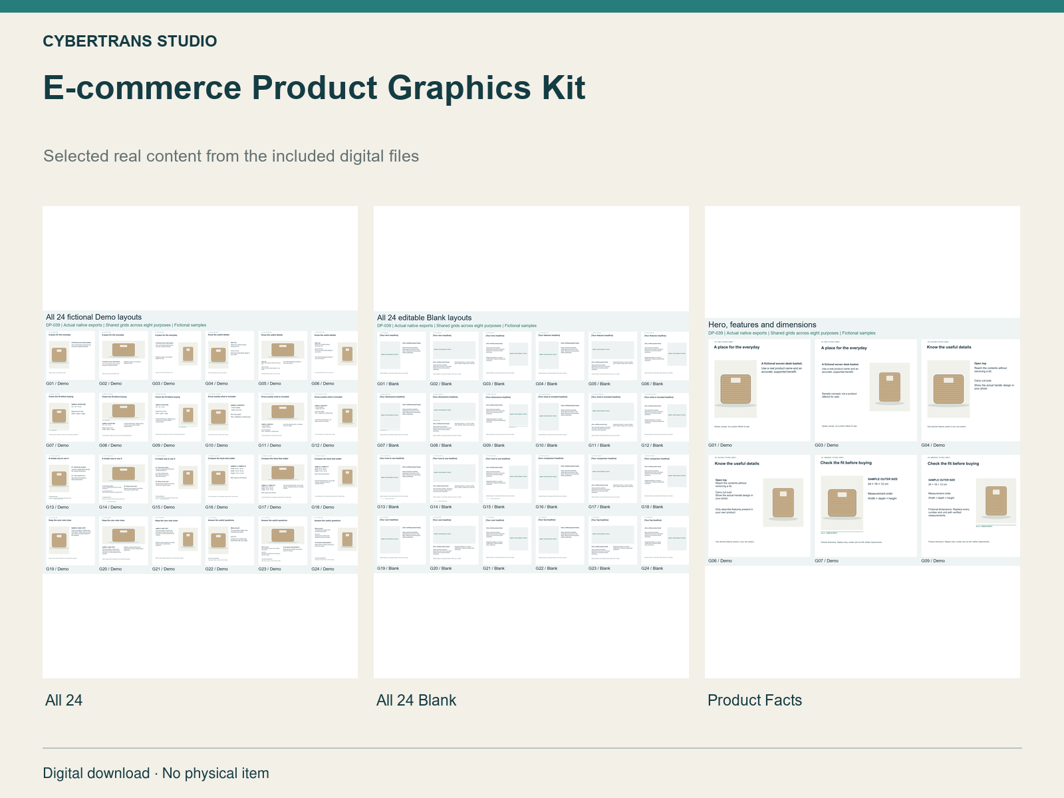Screen dimensions: 1064x798
Task: Select G01 / Blank thumbnail
Action: point(402,356)
